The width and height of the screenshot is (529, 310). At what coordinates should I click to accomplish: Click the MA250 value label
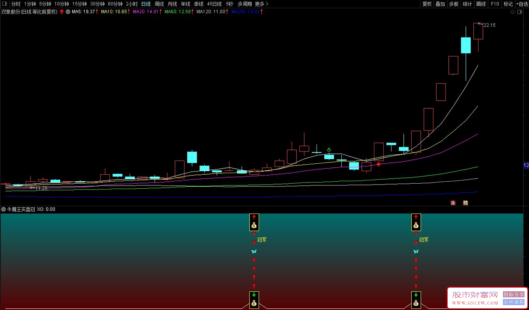pyautogui.click(x=245, y=12)
